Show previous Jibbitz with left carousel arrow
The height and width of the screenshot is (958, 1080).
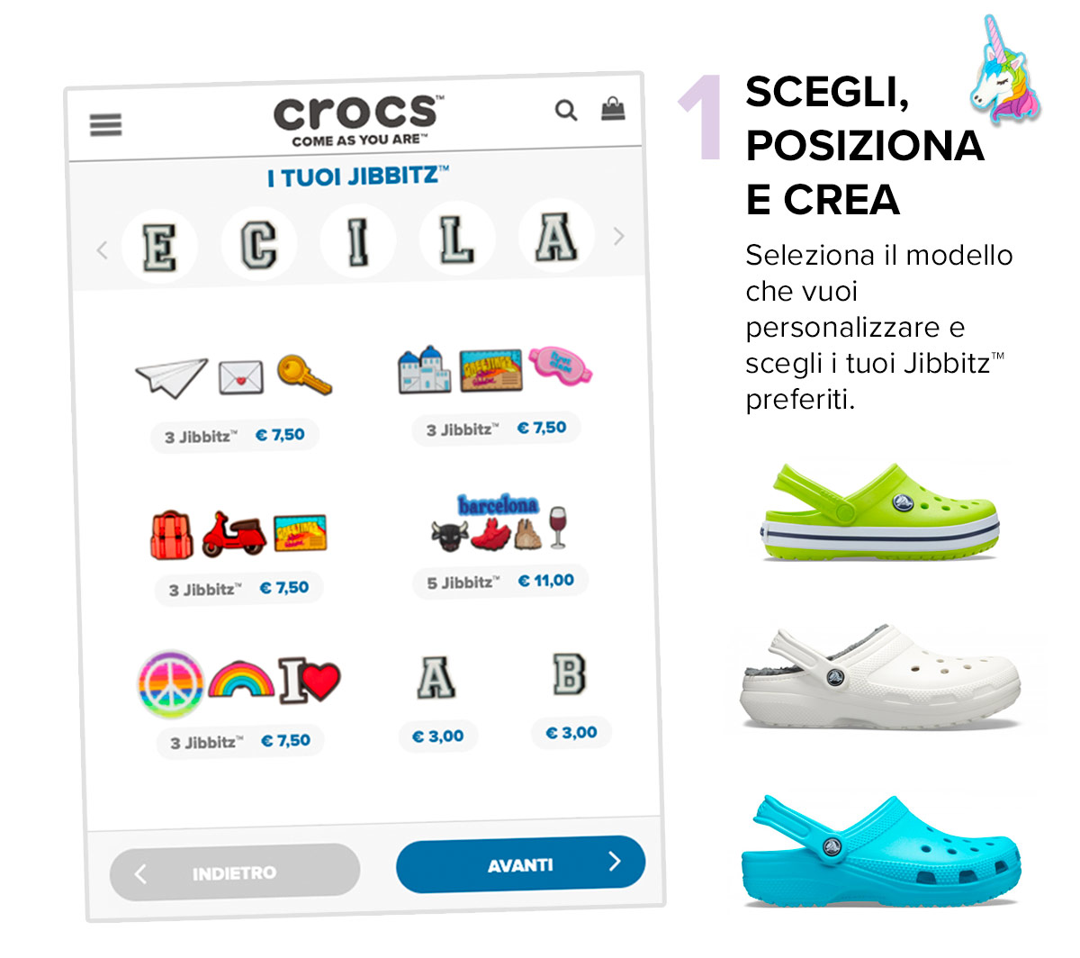(102, 250)
